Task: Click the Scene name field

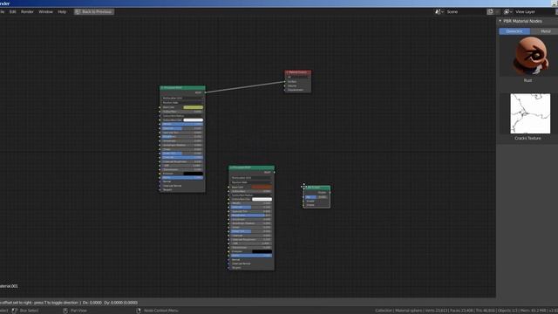Action: pos(465,11)
